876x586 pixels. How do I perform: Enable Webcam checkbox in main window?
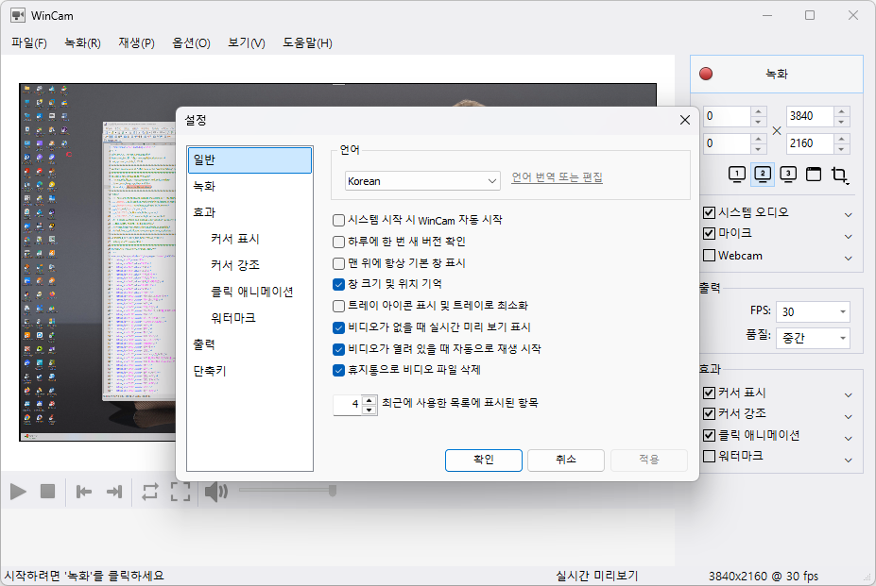709,256
